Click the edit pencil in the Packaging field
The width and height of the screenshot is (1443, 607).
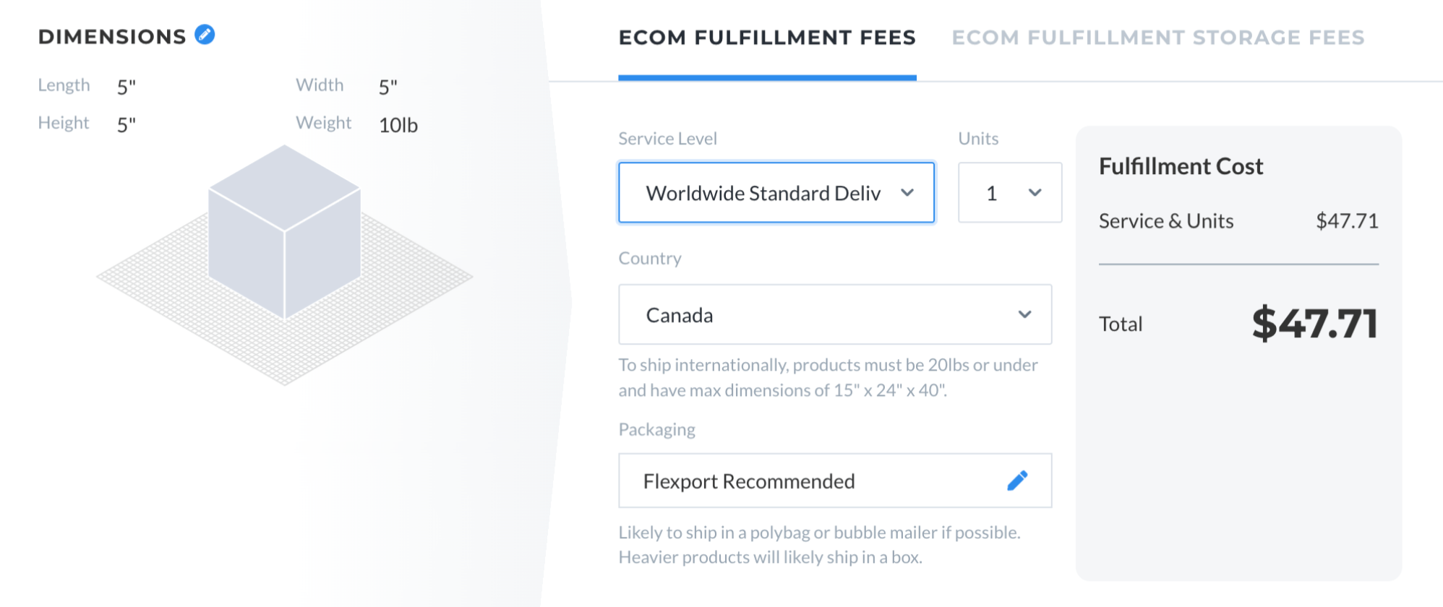pyautogui.click(x=1017, y=480)
